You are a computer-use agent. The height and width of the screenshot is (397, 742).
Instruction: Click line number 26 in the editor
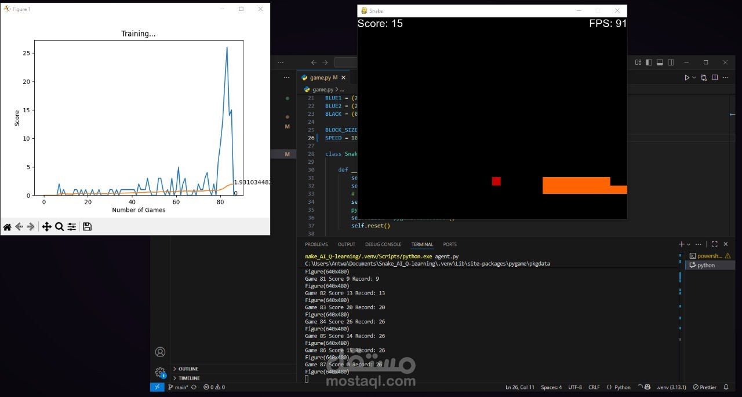[x=311, y=138]
